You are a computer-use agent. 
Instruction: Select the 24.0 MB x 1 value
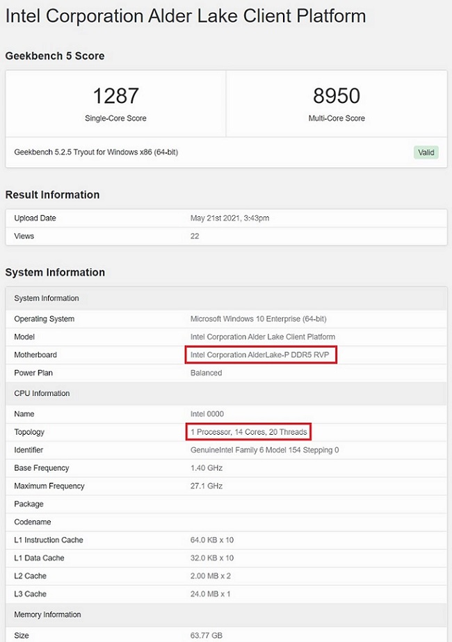[x=211, y=594]
